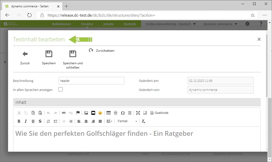The height and width of the screenshot is (162, 272).
Task: Open the Inhalte menu
Action: (108, 24)
